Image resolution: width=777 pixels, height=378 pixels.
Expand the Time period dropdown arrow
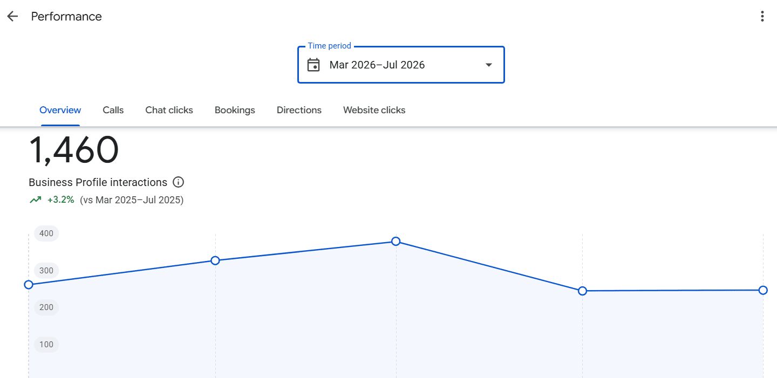pos(489,65)
